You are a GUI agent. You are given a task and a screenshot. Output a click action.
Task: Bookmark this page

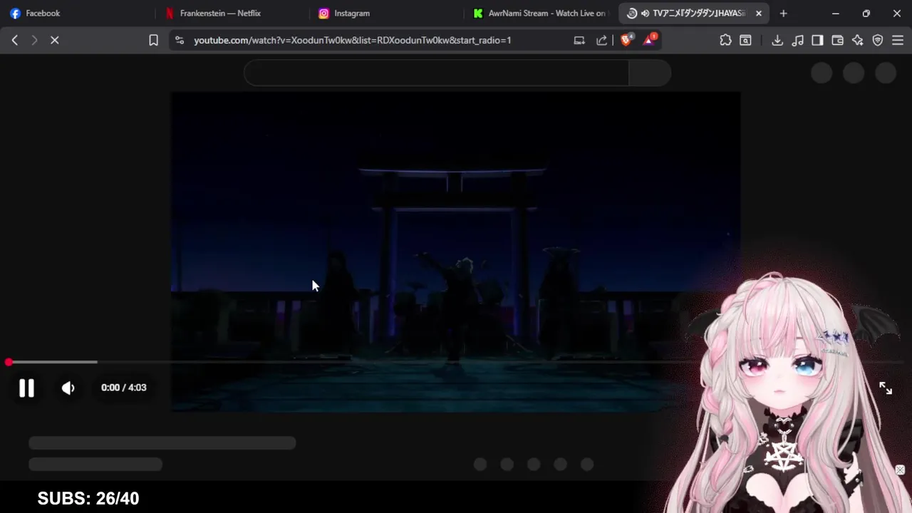(x=153, y=41)
